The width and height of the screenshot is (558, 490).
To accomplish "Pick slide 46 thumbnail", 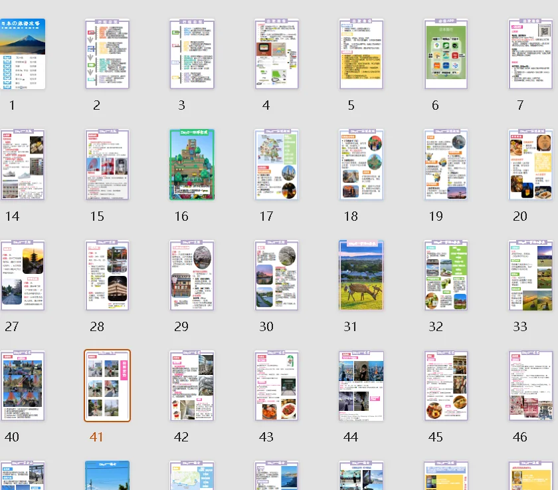I will click(x=531, y=386).
